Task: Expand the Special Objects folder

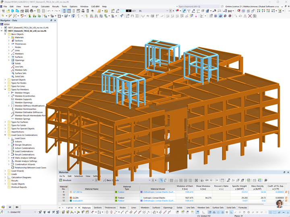Action: (x=5, y=80)
